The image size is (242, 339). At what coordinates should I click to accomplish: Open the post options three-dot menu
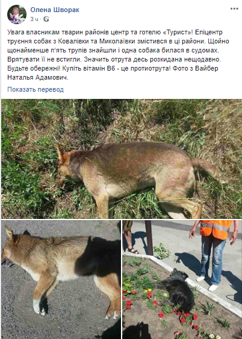pyautogui.click(x=234, y=9)
